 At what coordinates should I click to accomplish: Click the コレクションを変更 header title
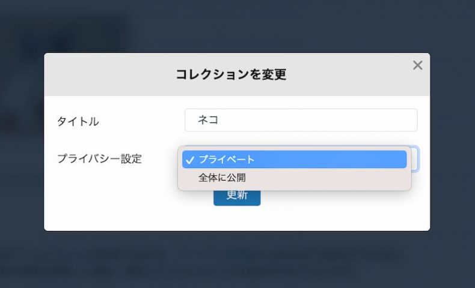coord(231,74)
